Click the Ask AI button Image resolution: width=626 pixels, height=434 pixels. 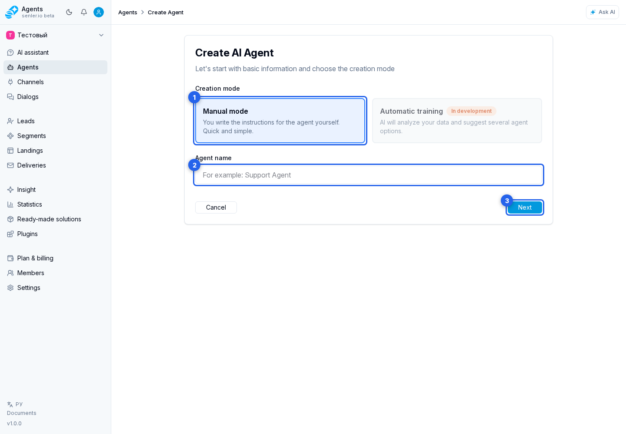point(603,12)
